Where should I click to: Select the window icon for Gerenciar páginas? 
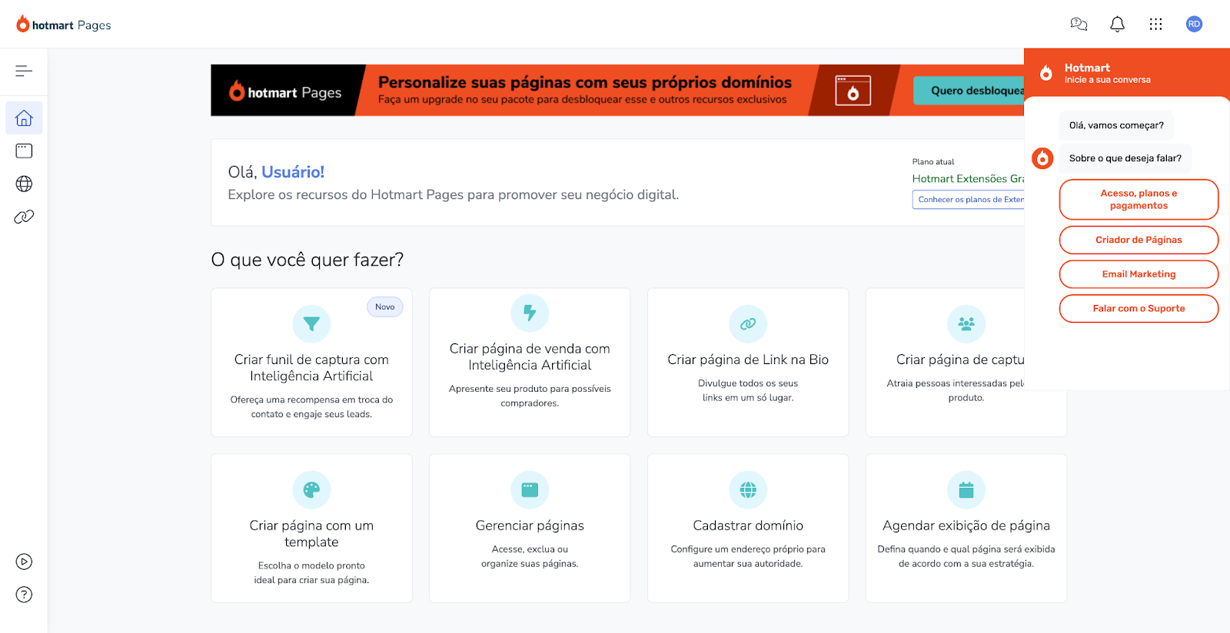coord(530,490)
